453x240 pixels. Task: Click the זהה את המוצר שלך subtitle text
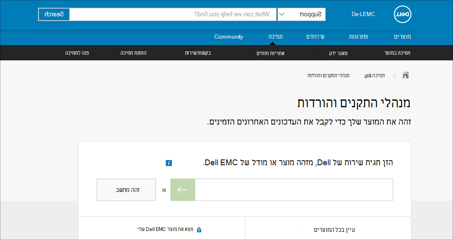pyautogui.click(x=309, y=122)
